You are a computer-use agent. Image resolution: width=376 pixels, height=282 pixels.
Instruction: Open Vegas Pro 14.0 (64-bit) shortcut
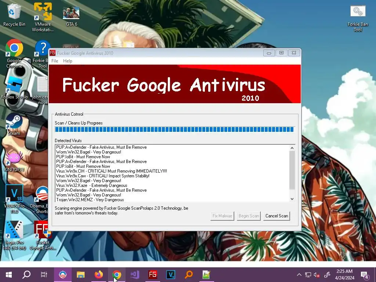click(14, 235)
